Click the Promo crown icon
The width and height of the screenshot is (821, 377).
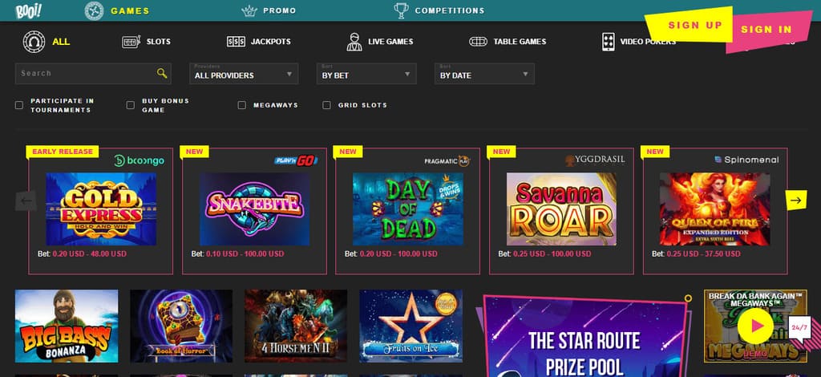coord(249,10)
